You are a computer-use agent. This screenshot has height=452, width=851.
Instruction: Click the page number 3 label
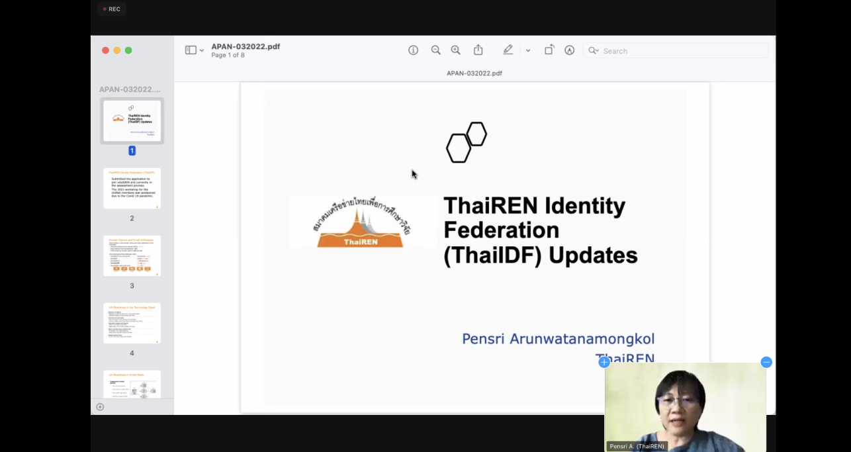pos(132,286)
